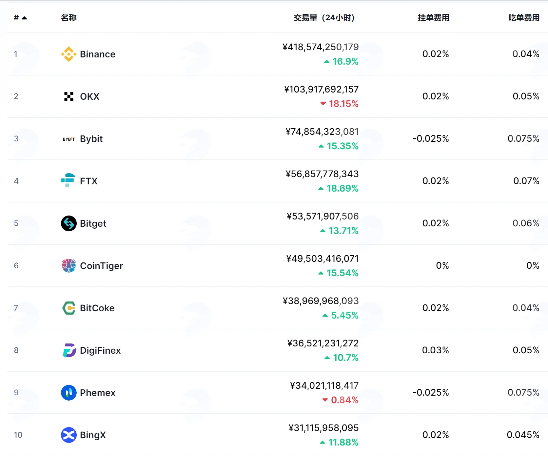Click the BitCoke logo icon
Viewport: 548px width, 456px height.
pos(69,308)
